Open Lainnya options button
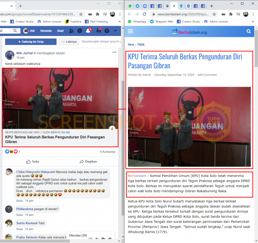The width and height of the screenshot is (258, 243). tap(69, 42)
